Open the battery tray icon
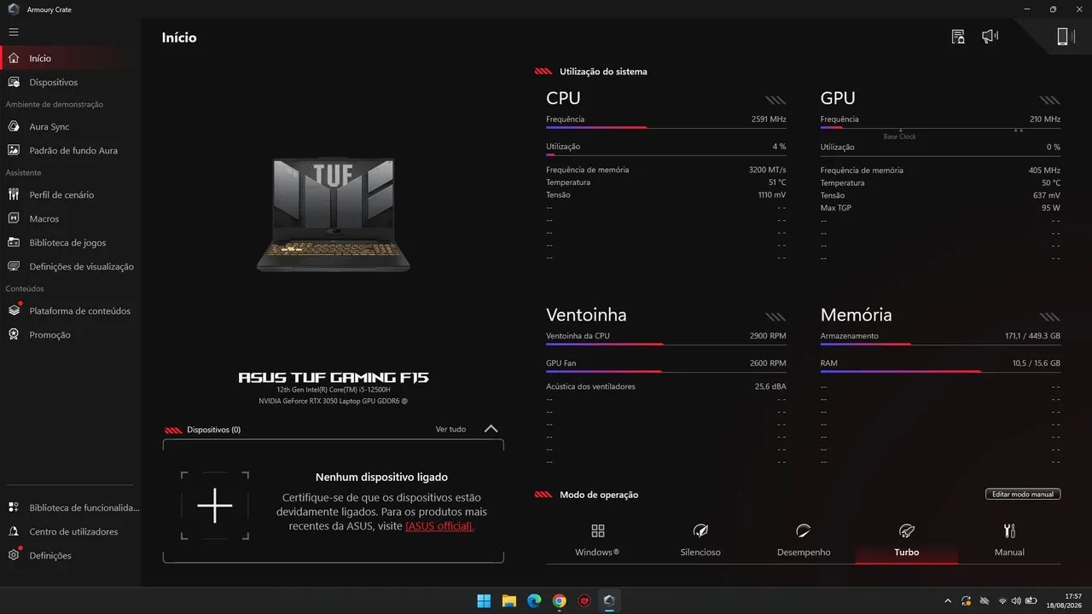Image resolution: width=1092 pixels, height=614 pixels. point(1031,600)
